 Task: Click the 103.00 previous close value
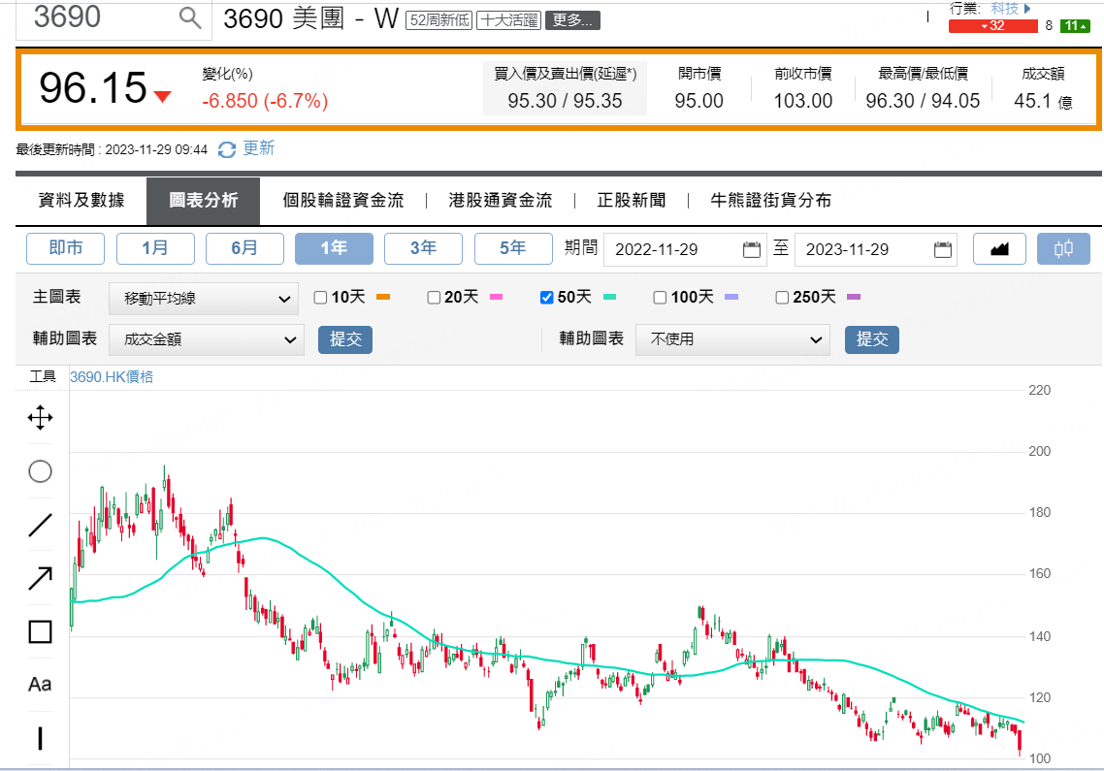click(x=802, y=101)
